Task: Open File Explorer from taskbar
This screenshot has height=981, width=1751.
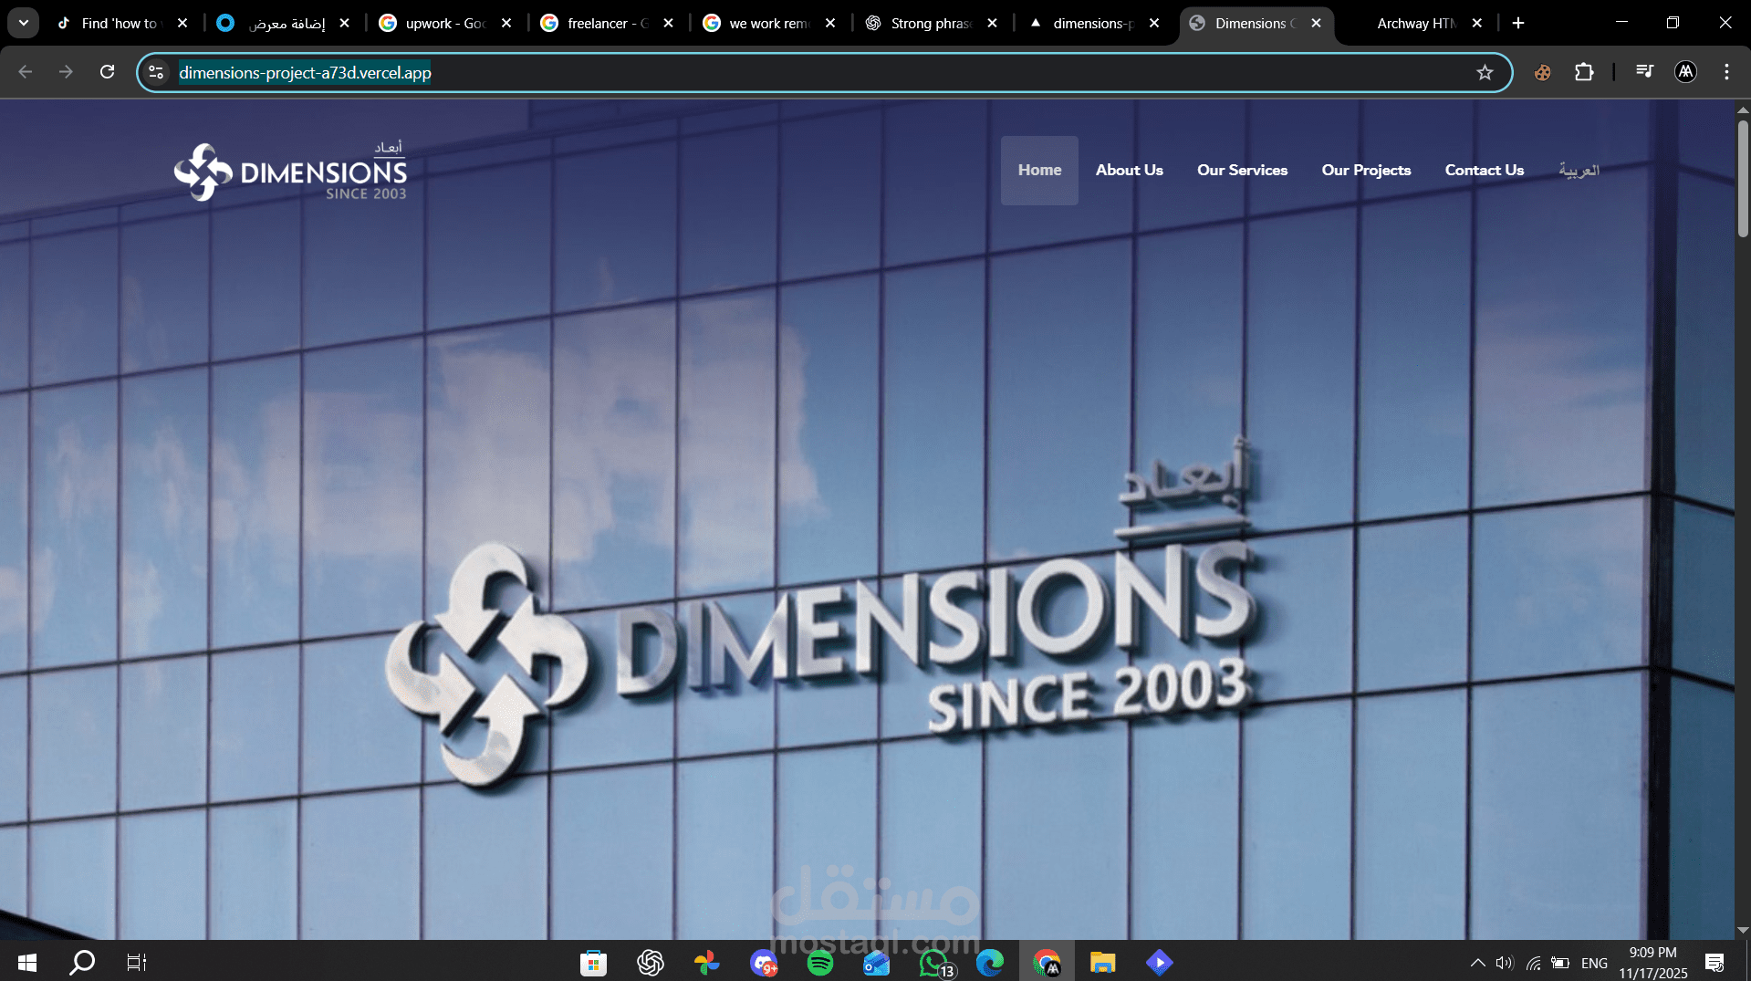Action: point(1102,962)
